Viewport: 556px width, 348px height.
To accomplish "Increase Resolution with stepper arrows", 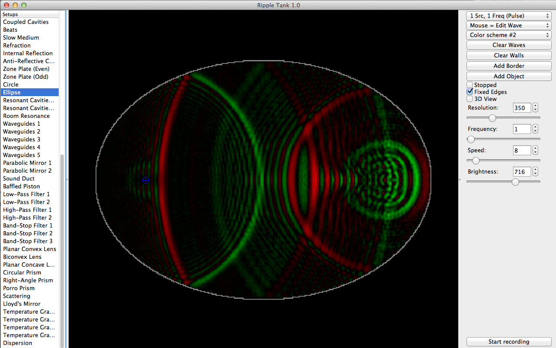I will 535,106.
